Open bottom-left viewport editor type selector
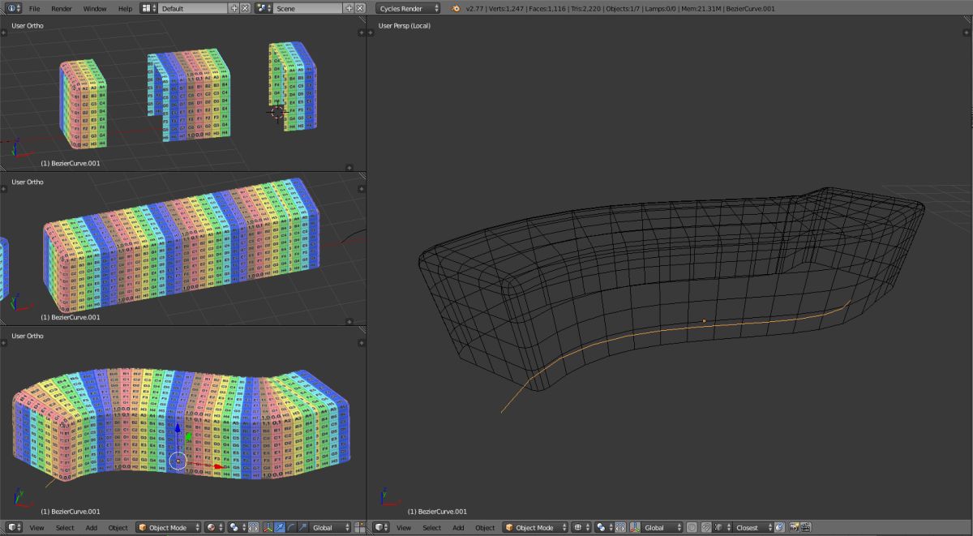Image resolution: width=973 pixels, height=536 pixels. tap(14, 528)
